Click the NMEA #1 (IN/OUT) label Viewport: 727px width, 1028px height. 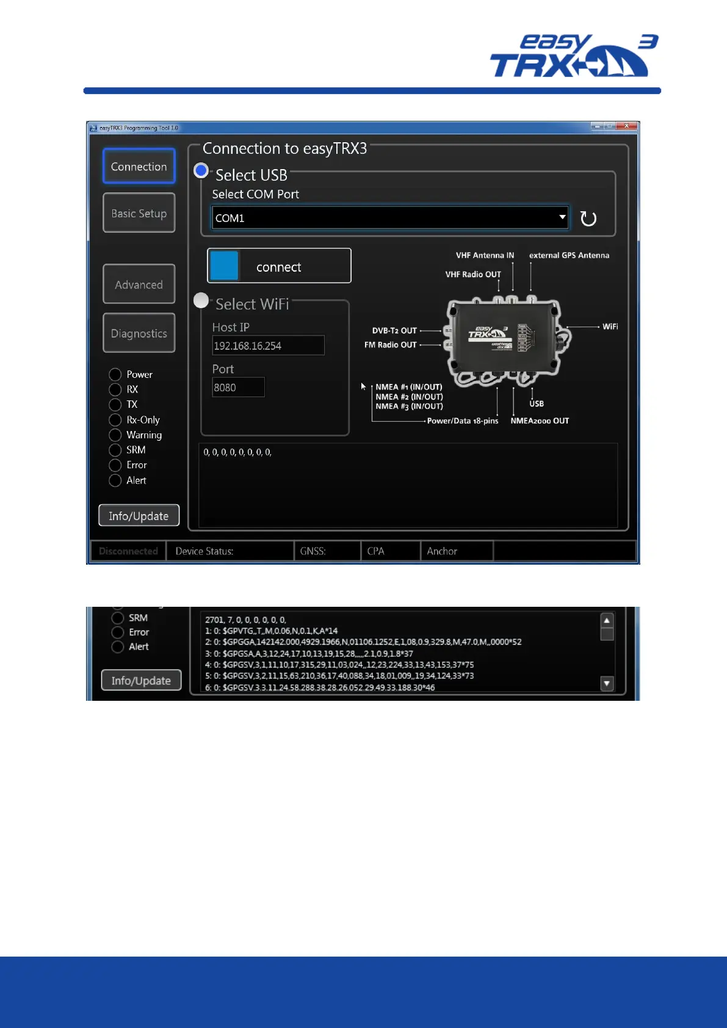409,387
